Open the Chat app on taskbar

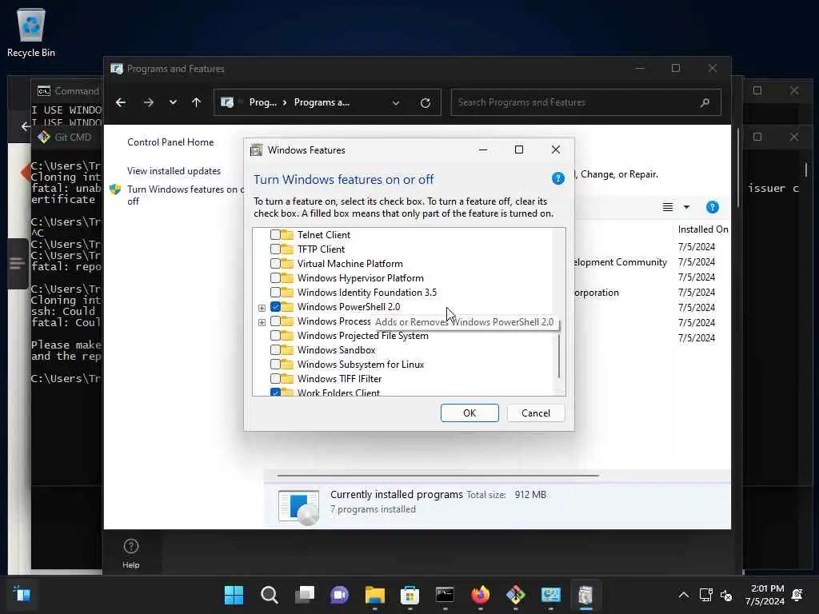pos(339,595)
